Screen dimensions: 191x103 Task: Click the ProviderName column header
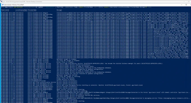(32, 10)
